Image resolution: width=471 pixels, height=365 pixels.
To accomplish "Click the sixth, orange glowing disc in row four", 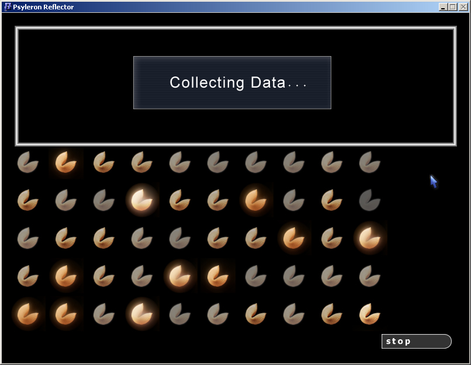I will tap(218, 276).
